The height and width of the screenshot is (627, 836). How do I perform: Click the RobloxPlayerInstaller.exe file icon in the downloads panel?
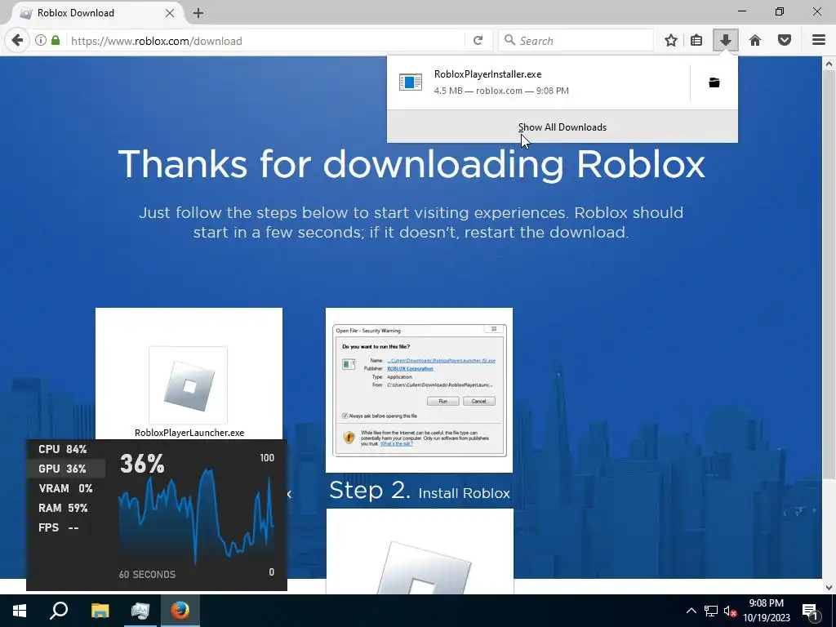click(x=411, y=82)
